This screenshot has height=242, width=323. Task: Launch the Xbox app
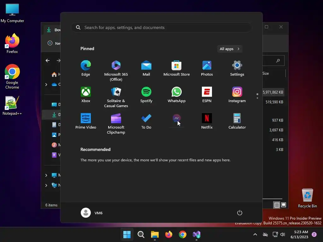tap(86, 95)
